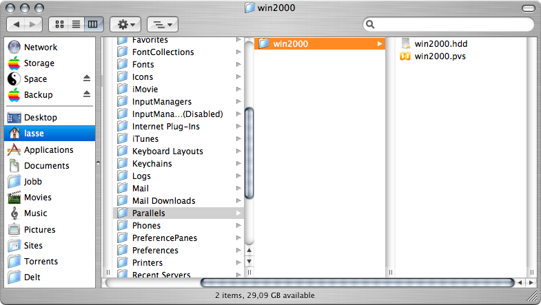
Task: Go back with the left arrow button
Action: pos(16,24)
